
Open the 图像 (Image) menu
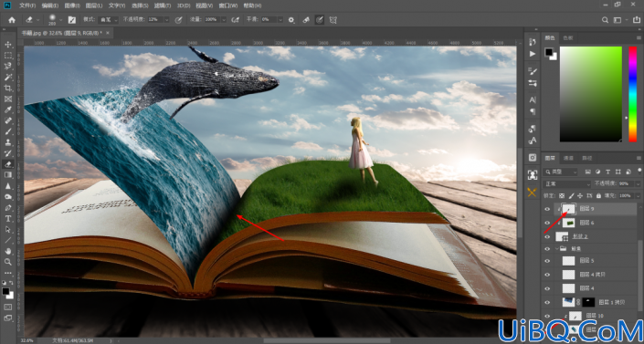click(x=72, y=5)
